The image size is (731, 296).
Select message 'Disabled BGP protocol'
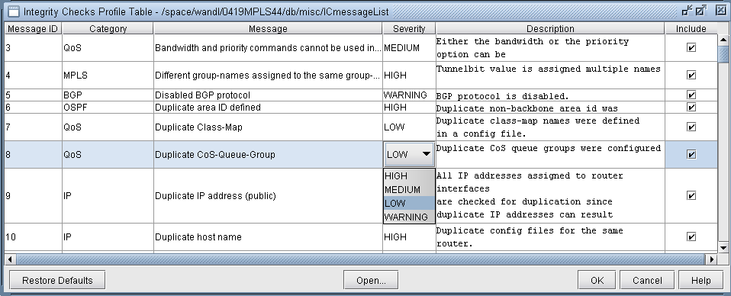268,95
